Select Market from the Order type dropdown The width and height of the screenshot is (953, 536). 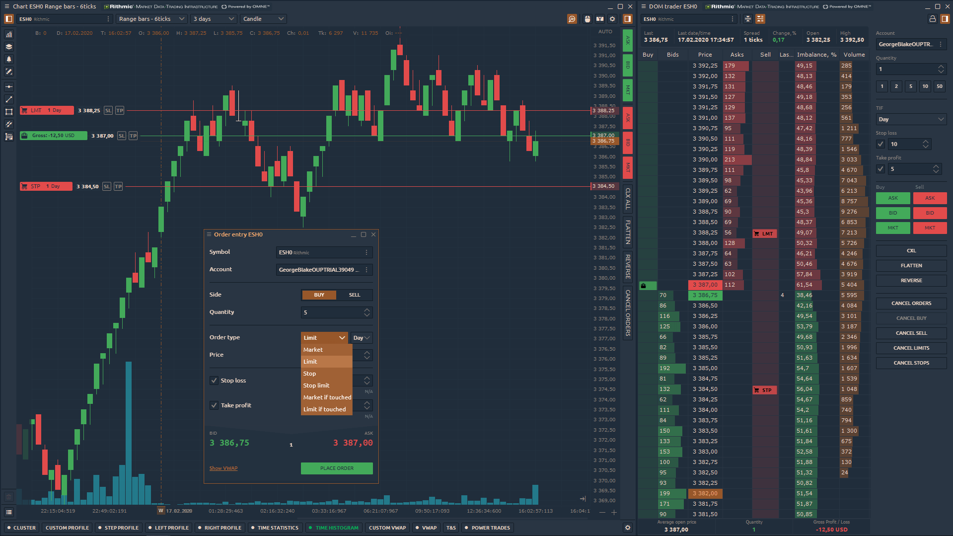tap(313, 349)
